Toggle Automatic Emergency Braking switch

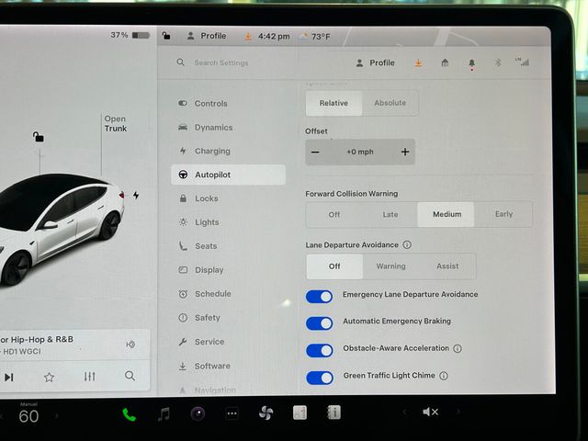319,323
